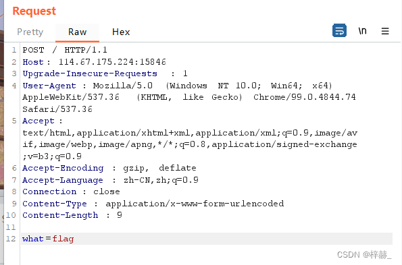Image resolution: width=402 pixels, height=265 pixels.
Task: Click the Accept-Language header name
Action: (63, 180)
